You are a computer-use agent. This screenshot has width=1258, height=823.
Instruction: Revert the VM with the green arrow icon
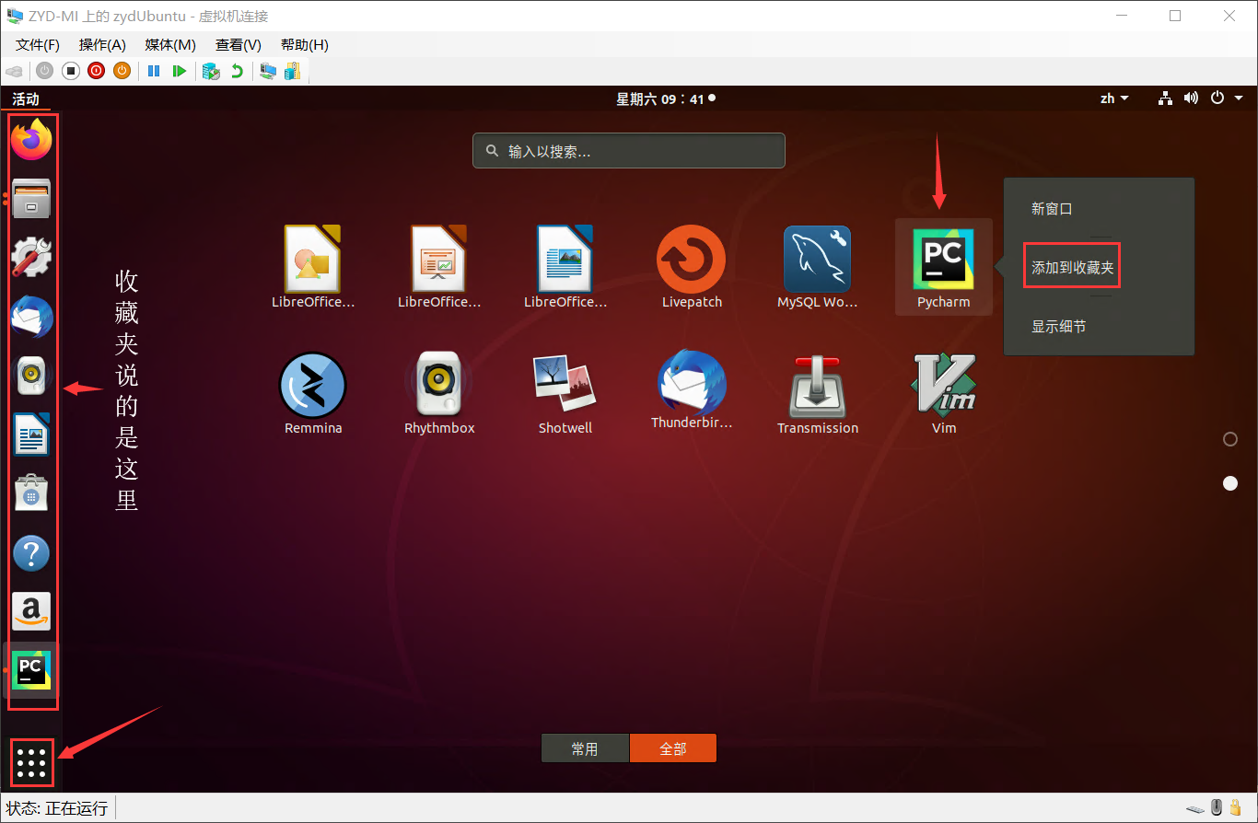237,71
